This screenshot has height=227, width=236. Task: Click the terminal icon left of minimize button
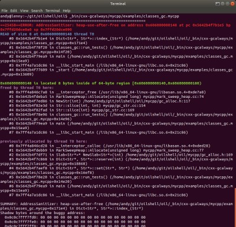point(217,4)
